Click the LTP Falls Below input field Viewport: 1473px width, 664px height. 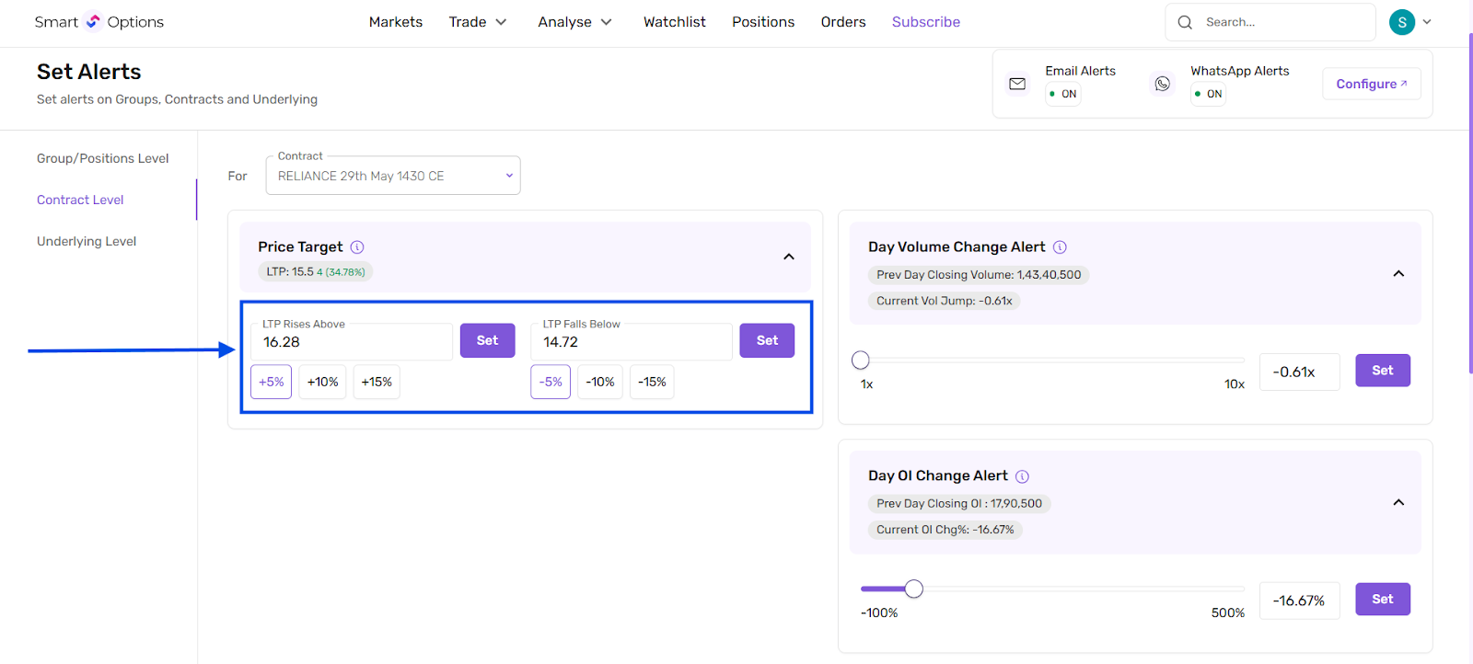[x=631, y=342]
